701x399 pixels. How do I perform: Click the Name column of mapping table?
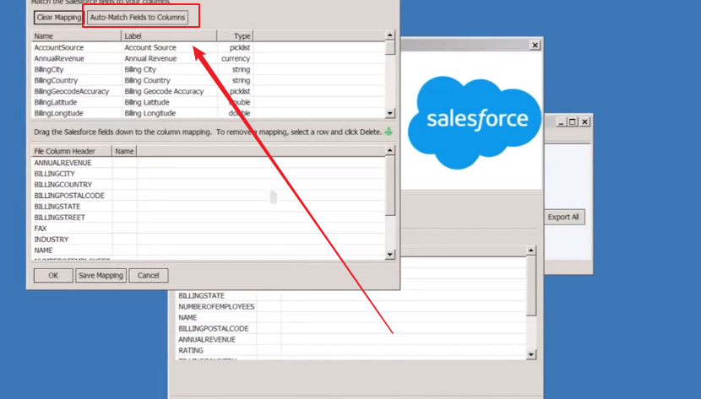(x=124, y=151)
